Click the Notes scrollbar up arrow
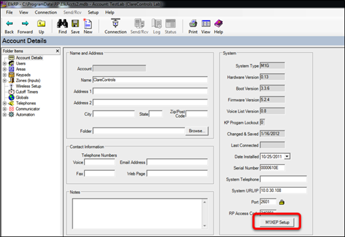 coord(205,202)
